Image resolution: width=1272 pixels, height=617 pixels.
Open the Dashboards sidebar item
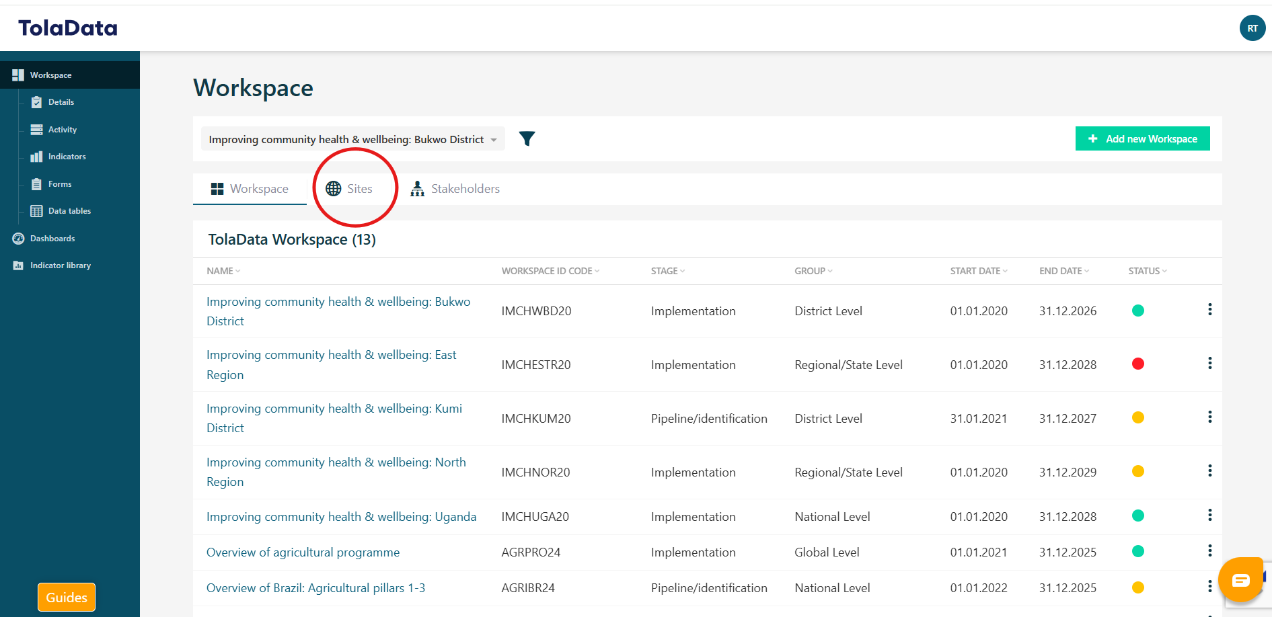click(x=52, y=239)
